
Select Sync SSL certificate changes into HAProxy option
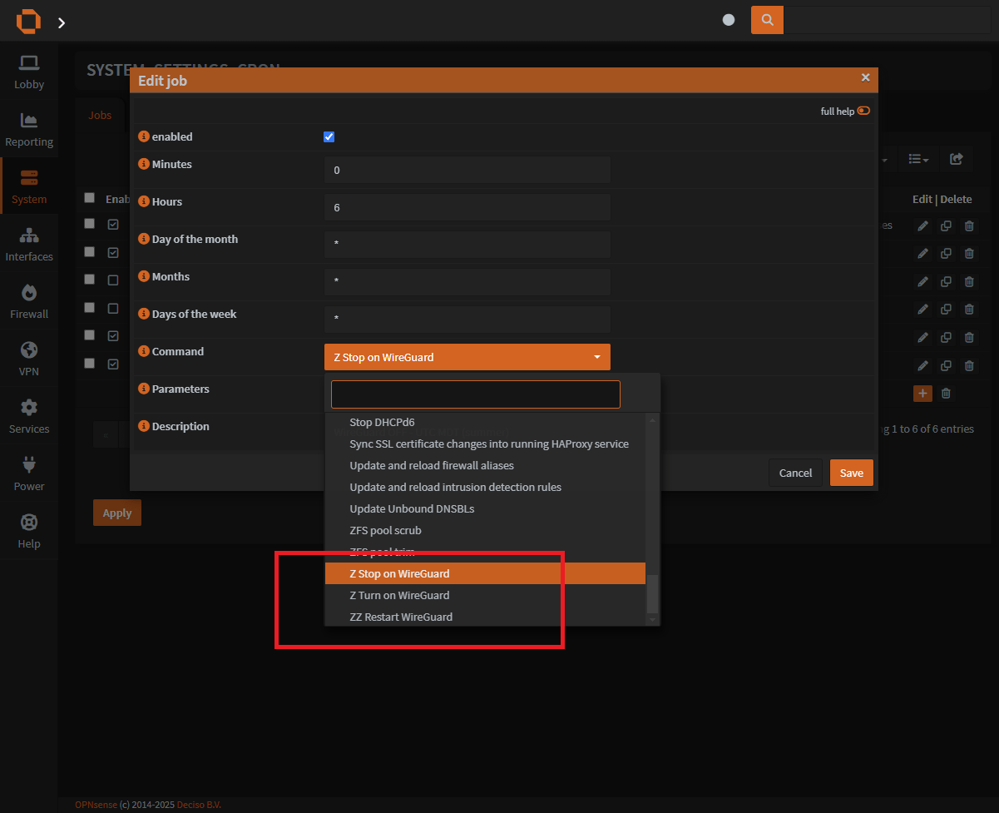485,444
